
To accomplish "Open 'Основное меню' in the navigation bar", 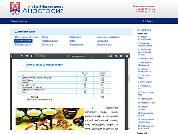I will point(18,21).
